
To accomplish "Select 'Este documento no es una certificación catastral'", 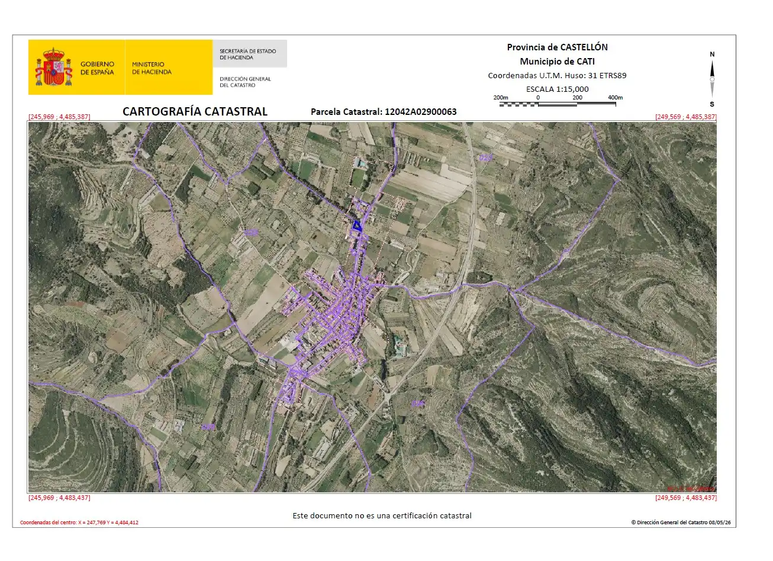I will [x=382, y=516].
